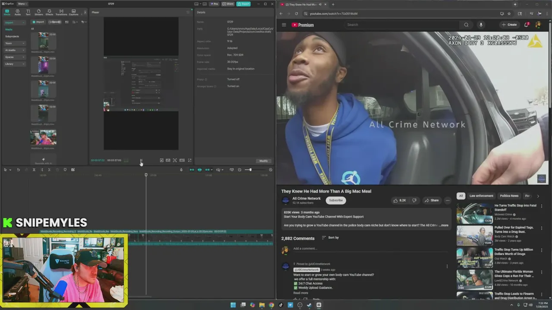Bookmark the page with the star icon
The image size is (552, 310).
coord(509,13)
